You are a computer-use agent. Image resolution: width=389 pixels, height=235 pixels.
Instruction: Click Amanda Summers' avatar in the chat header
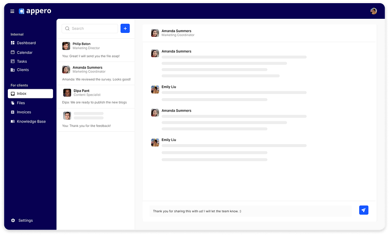click(155, 33)
